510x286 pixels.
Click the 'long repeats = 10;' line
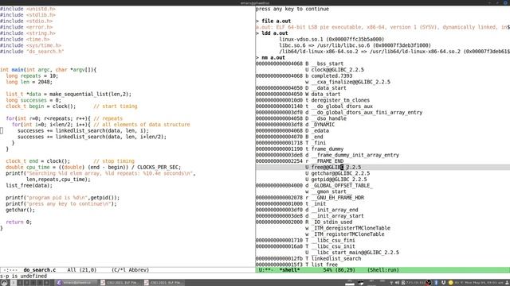[32, 76]
